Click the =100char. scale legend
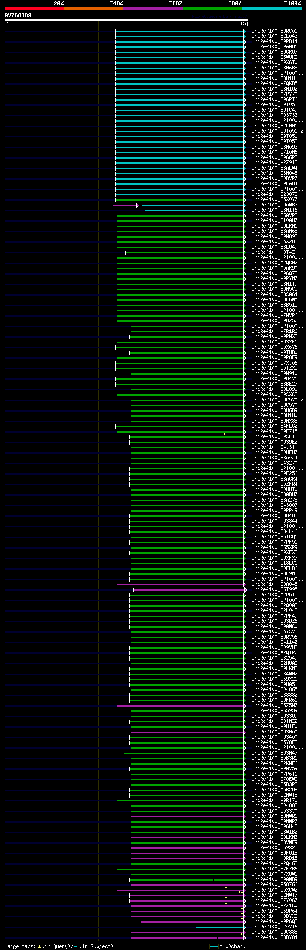Viewport: 306px width, 950px height. click(228, 946)
